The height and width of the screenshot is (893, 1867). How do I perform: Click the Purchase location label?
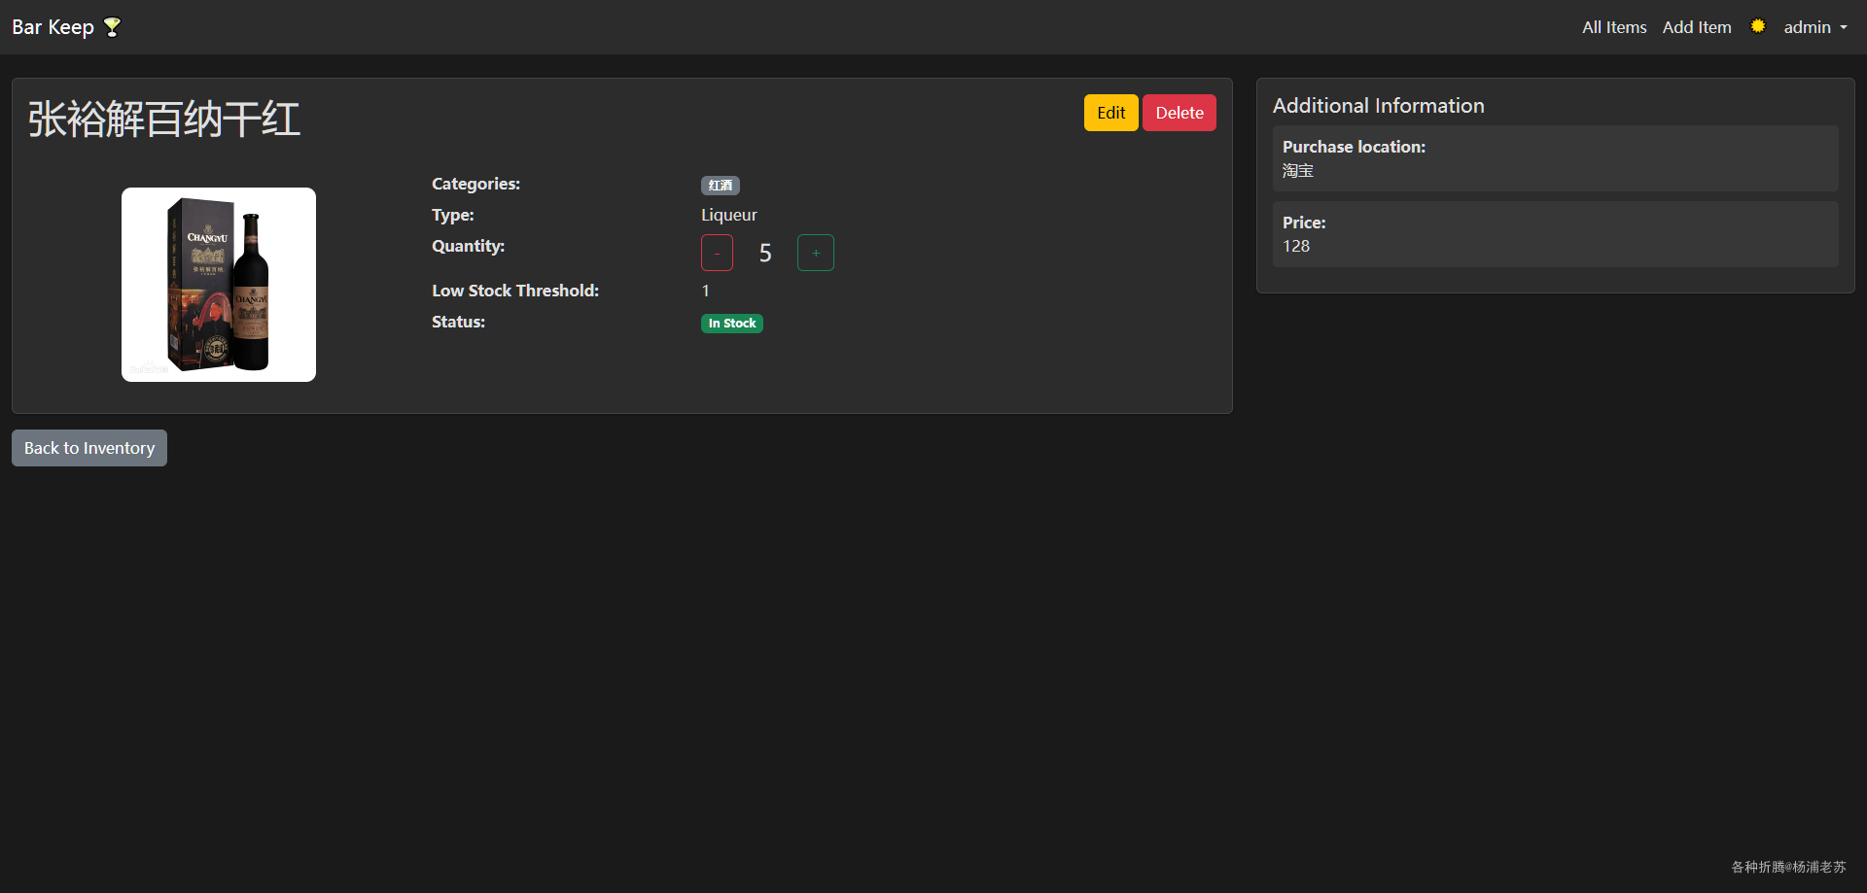click(x=1355, y=147)
